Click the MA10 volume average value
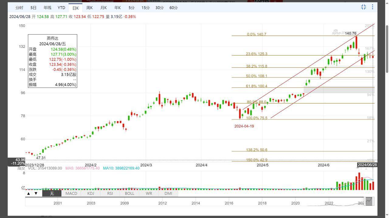 121,168
